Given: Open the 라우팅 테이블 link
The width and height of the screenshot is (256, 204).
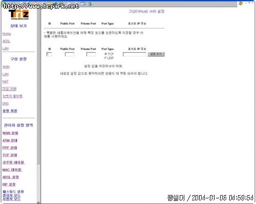Looking at the screenshot, I should (x=13, y=162).
